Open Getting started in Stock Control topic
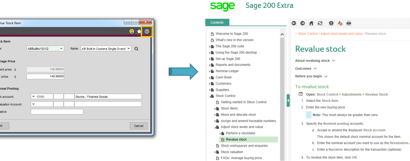Image resolution: width=410 pixels, height=161 pixels. pos(244,102)
